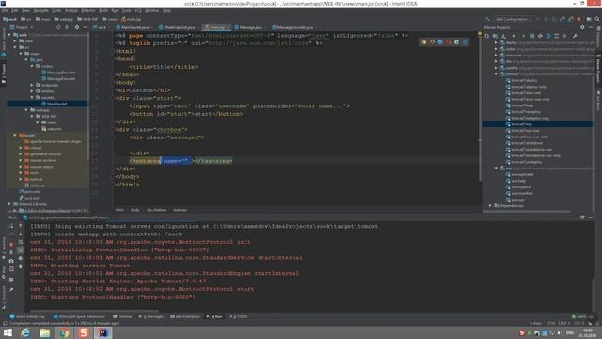Switch to the MessageEncoder.java editor tab
Image resolution: width=602 pixels, height=339 pixels.
[x=293, y=27]
